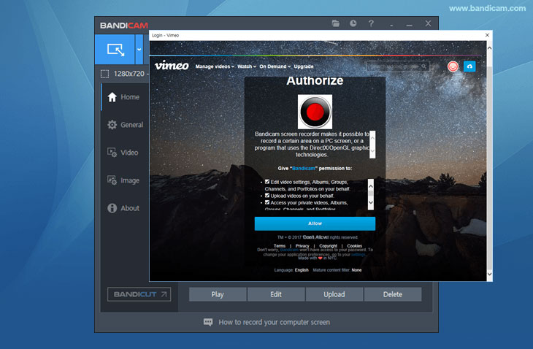Click the Vimeo search magnifier icon
533x349 pixels.
point(423,66)
